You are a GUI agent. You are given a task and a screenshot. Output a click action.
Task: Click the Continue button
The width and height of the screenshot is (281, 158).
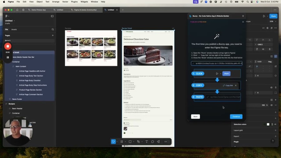point(236,116)
